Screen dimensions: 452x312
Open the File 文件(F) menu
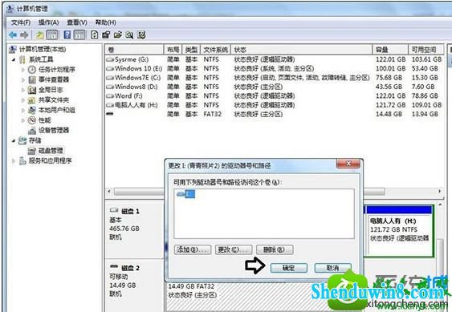[x=21, y=22]
